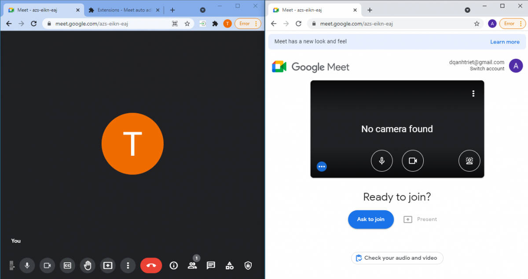Leave the call with red hang-up button
This screenshot has width=528, height=279.
pos(151,265)
